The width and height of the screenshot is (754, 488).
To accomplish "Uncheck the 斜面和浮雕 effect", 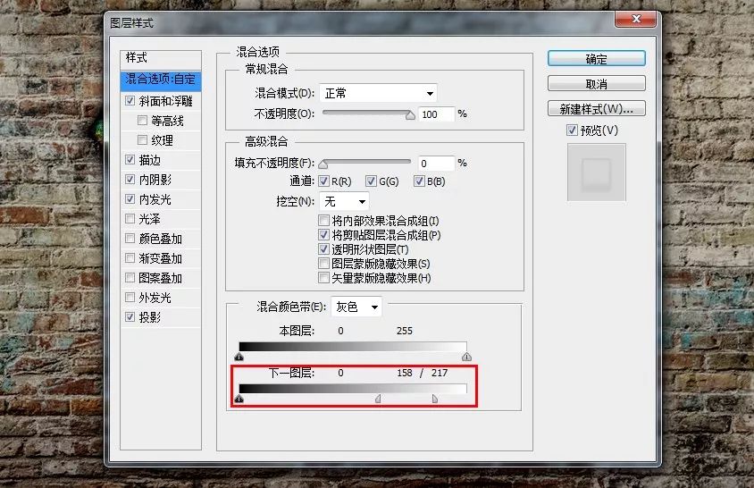I will (130, 101).
